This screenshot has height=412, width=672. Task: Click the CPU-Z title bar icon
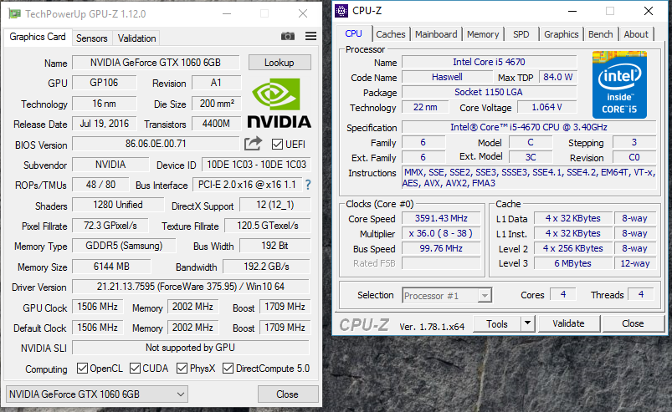(x=341, y=11)
